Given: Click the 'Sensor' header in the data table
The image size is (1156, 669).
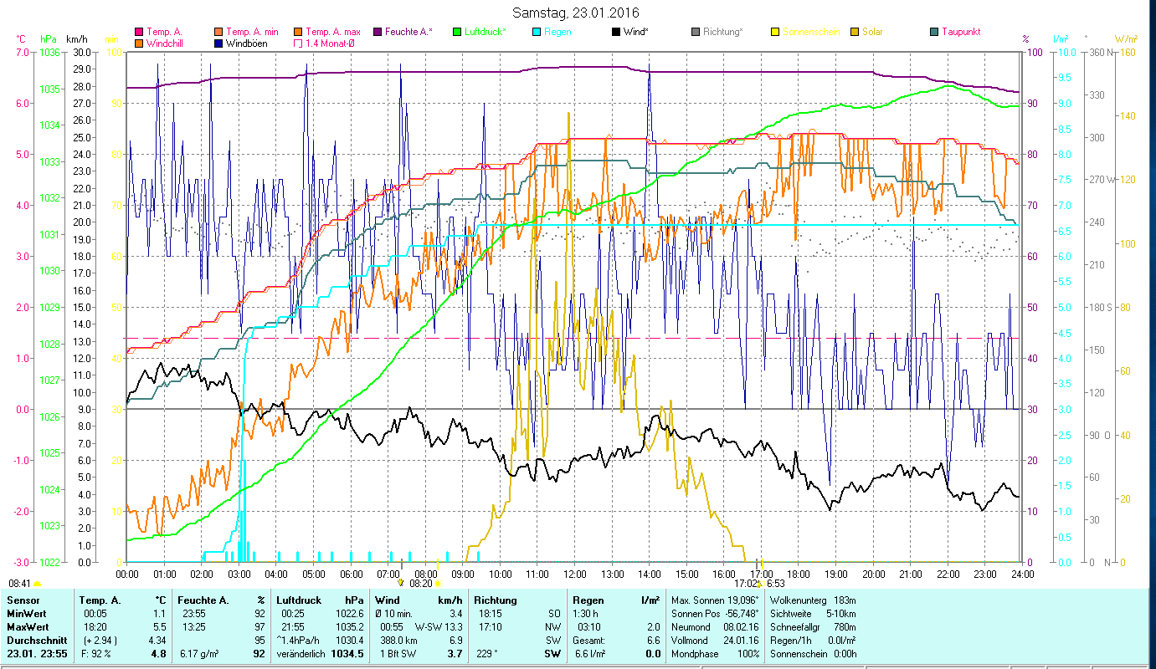Looking at the screenshot, I should click(22, 600).
